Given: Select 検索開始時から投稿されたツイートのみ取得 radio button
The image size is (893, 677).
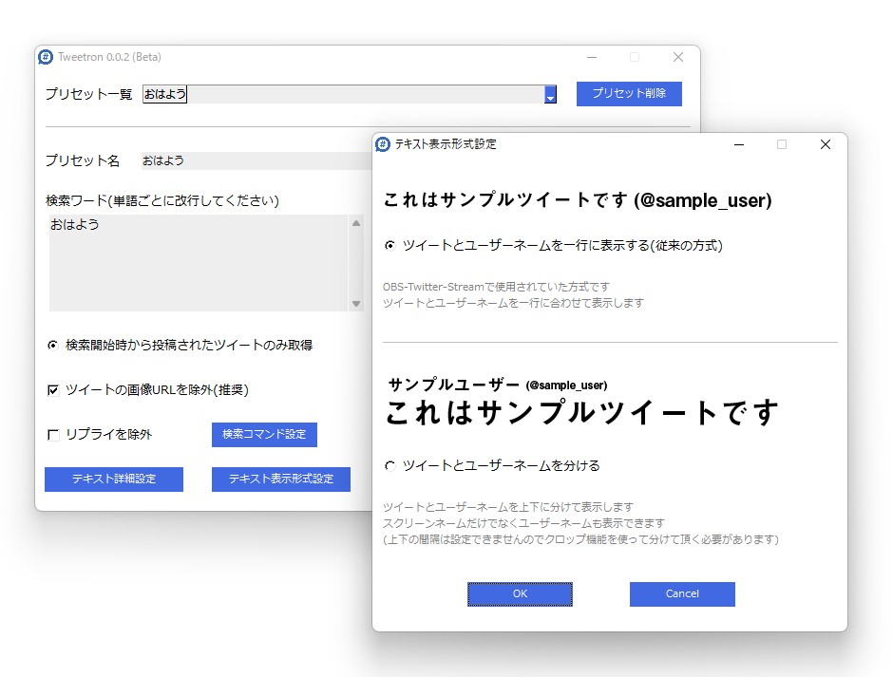Looking at the screenshot, I should [x=53, y=348].
